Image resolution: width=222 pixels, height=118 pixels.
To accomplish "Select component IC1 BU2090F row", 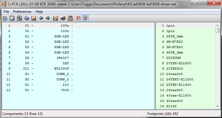I will point(79,69).
